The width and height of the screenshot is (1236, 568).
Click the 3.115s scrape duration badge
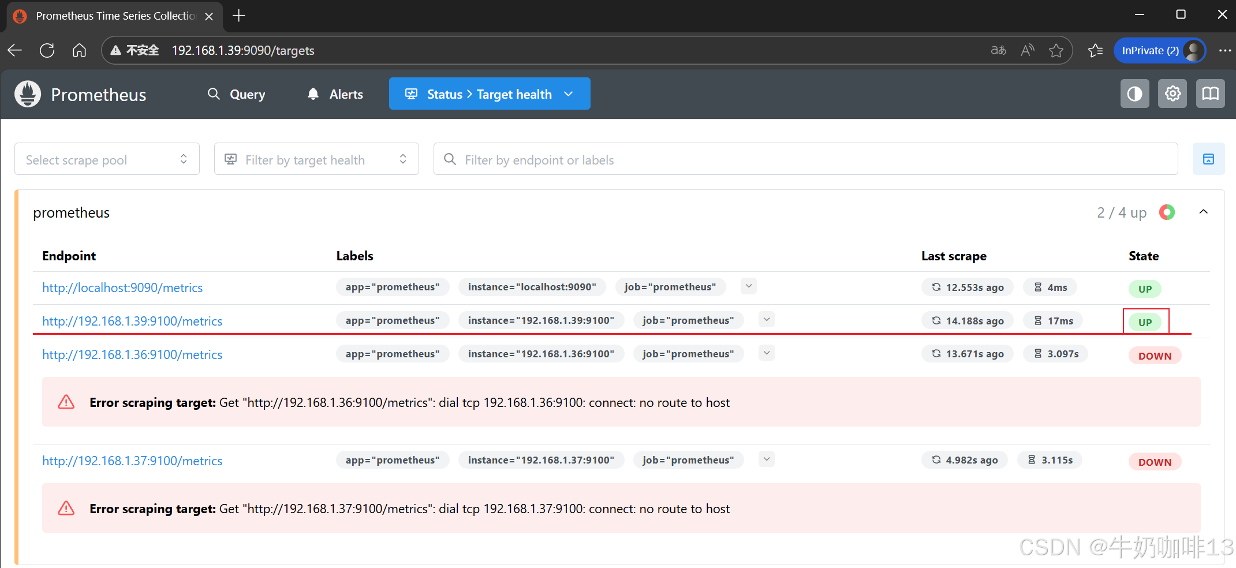(x=1050, y=460)
